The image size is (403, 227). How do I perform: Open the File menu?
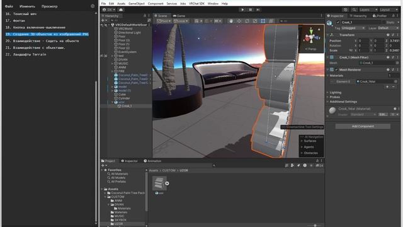103,4
